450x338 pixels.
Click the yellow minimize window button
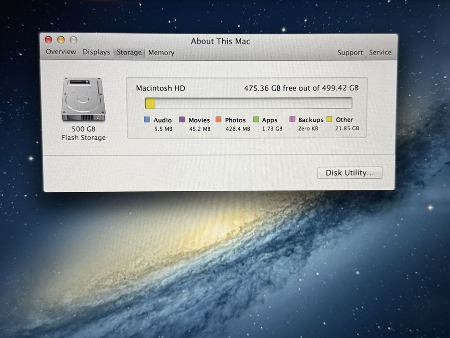(61, 40)
